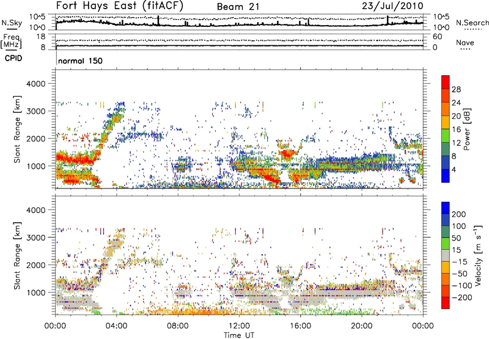Select the 'Slant Range [km]' label of velocity panel

(17, 256)
